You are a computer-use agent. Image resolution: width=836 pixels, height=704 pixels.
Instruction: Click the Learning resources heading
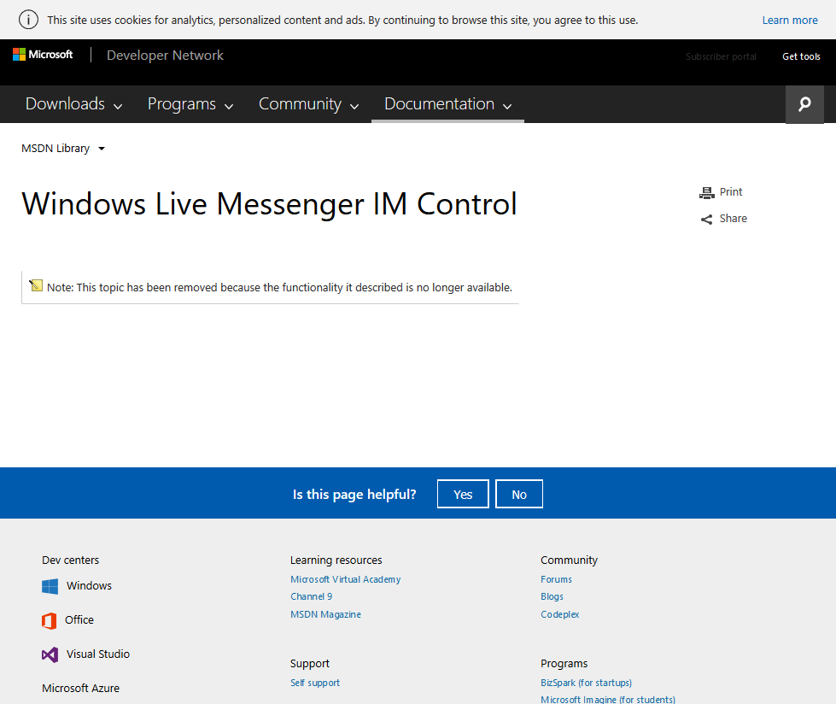pos(336,560)
